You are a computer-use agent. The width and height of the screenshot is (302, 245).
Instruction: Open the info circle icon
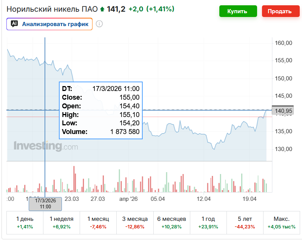tap(99, 24)
